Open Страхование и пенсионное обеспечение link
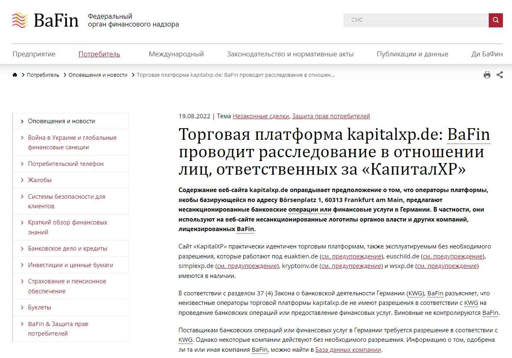Image resolution: width=512 pixels, height=358 pixels. (x=71, y=286)
